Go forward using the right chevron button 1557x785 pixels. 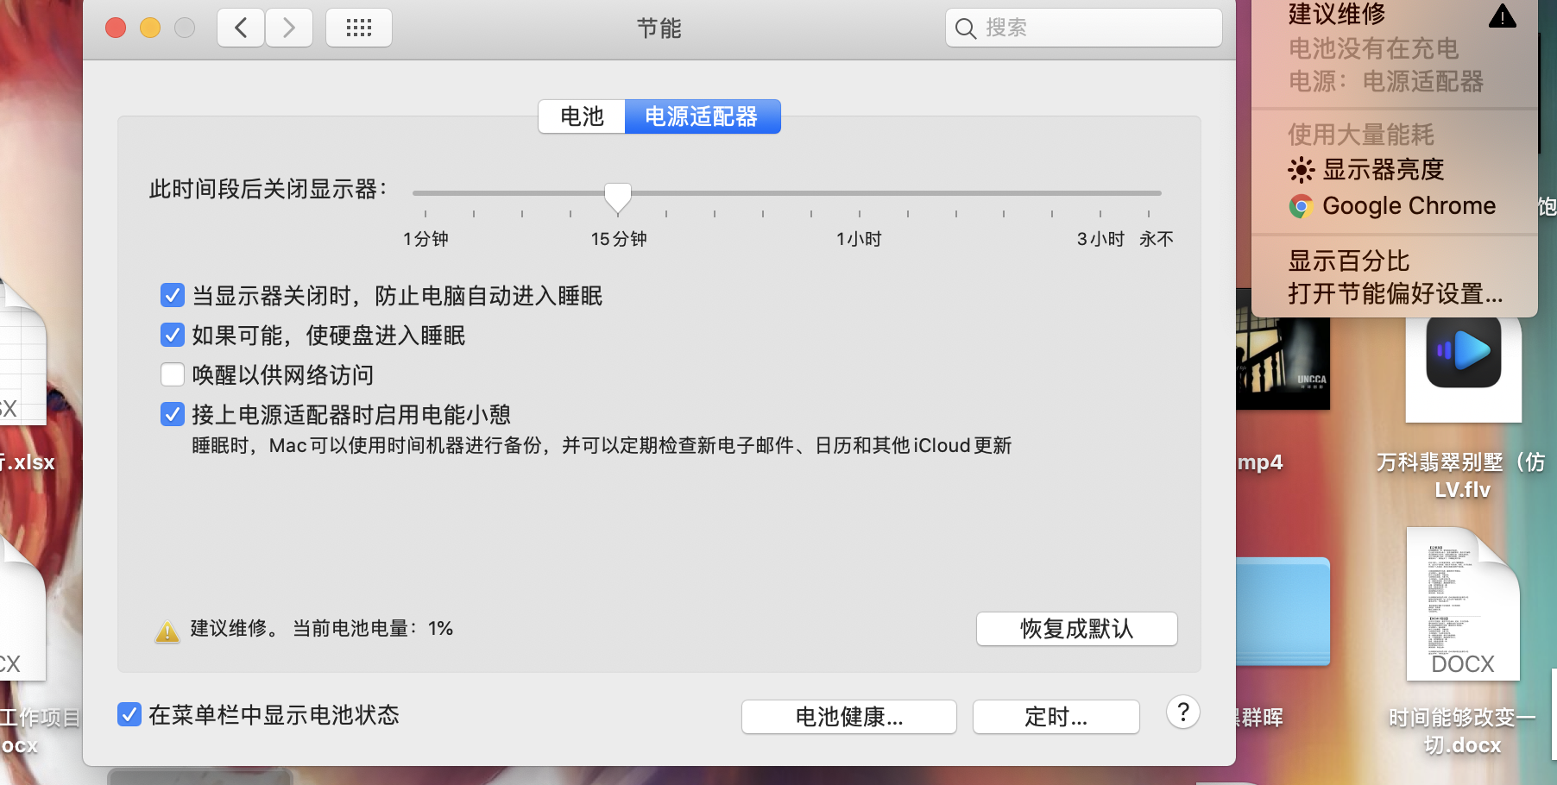click(x=289, y=28)
